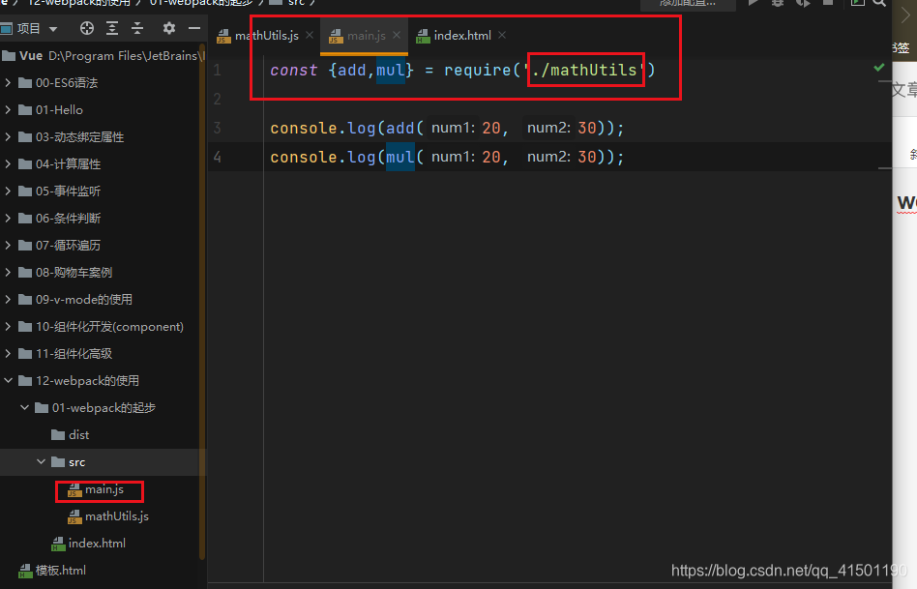
Task: Click the 00-ES6语法 folder icon
Action: [25, 82]
